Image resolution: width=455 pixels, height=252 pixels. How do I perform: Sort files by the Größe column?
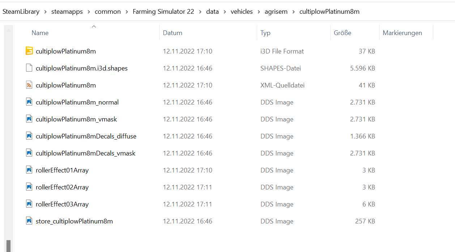coord(343,33)
